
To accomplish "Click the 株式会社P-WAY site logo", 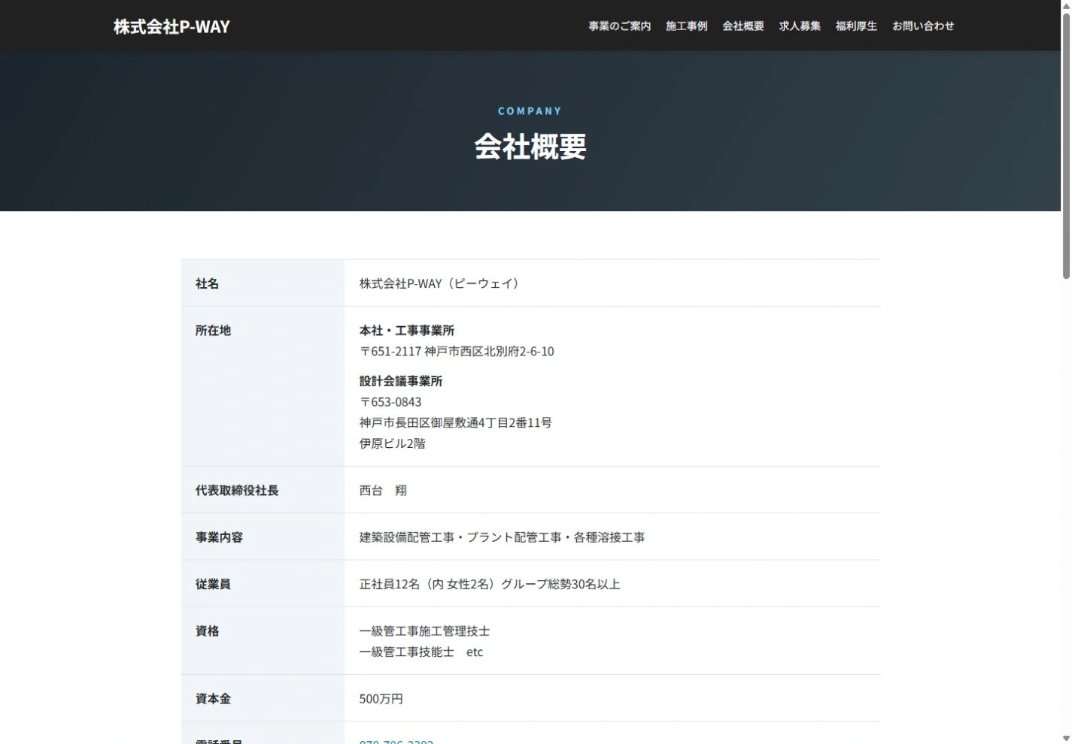I will tap(172, 26).
